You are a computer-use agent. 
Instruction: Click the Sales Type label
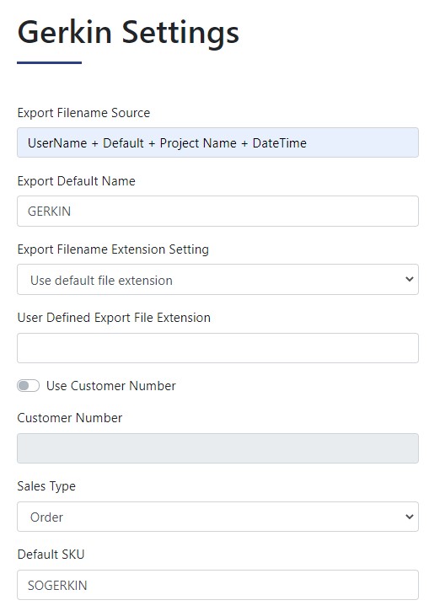tap(46, 486)
